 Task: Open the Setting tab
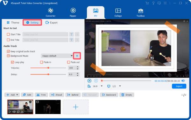[x=32, y=23]
